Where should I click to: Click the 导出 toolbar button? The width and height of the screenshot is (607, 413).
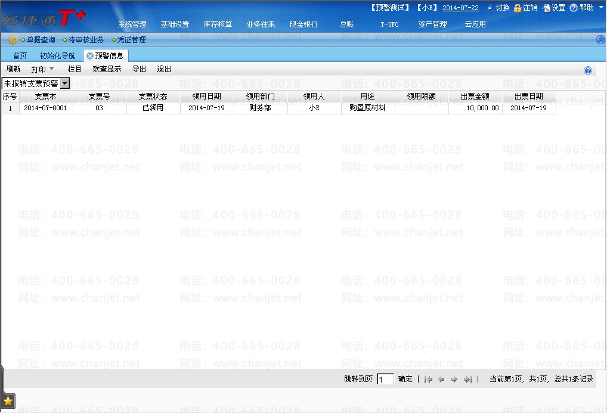pos(139,69)
